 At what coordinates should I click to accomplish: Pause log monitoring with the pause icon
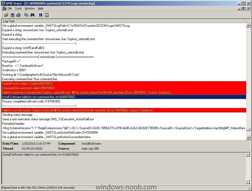(x=41, y=15)
